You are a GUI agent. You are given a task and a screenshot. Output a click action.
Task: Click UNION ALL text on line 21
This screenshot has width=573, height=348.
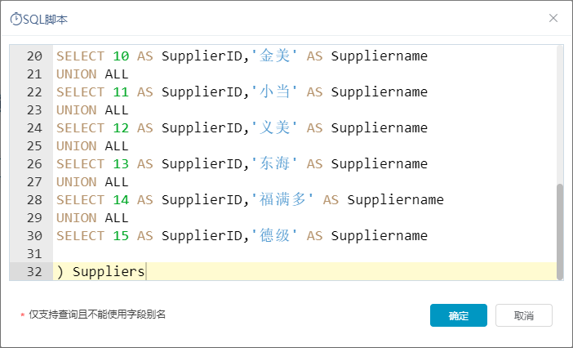click(x=92, y=74)
